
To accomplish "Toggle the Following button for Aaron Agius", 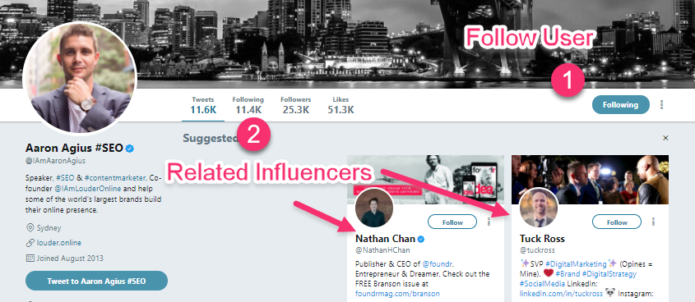I will coord(620,105).
